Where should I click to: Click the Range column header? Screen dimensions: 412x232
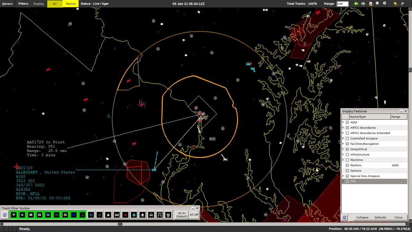(398, 117)
